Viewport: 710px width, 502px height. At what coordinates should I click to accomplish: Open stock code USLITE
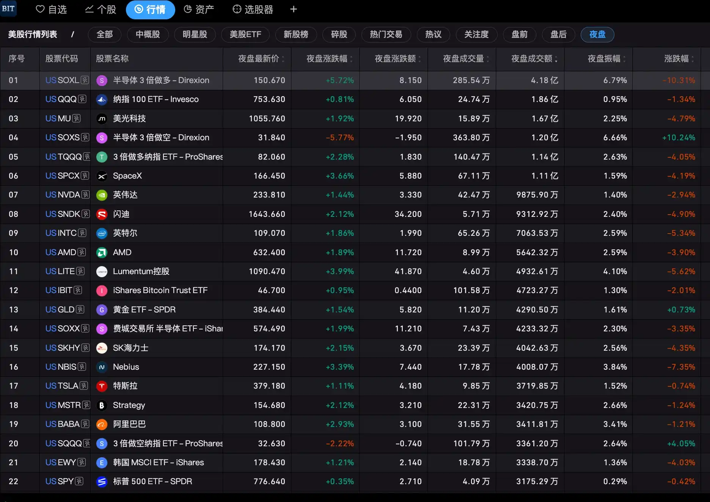click(x=60, y=271)
